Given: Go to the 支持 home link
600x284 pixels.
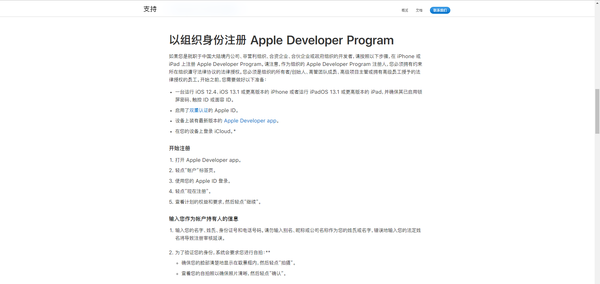Looking at the screenshot, I should tap(150, 9).
